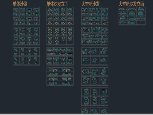Click the empty cell in 大堂吧沙发立面 grid
Viewport: 153px width, 115px height.
point(141,23)
